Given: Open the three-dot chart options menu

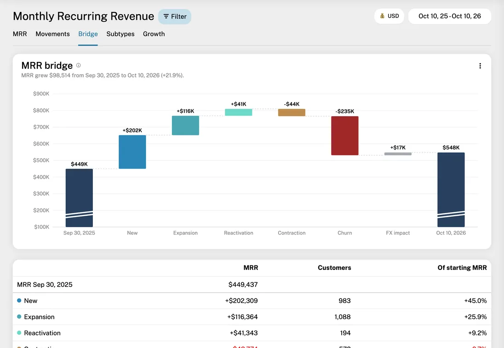Looking at the screenshot, I should point(480,66).
